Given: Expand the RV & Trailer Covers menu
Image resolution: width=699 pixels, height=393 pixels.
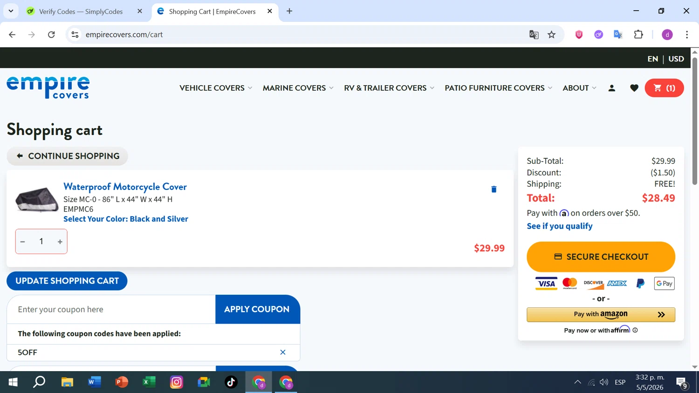Looking at the screenshot, I should (x=389, y=88).
